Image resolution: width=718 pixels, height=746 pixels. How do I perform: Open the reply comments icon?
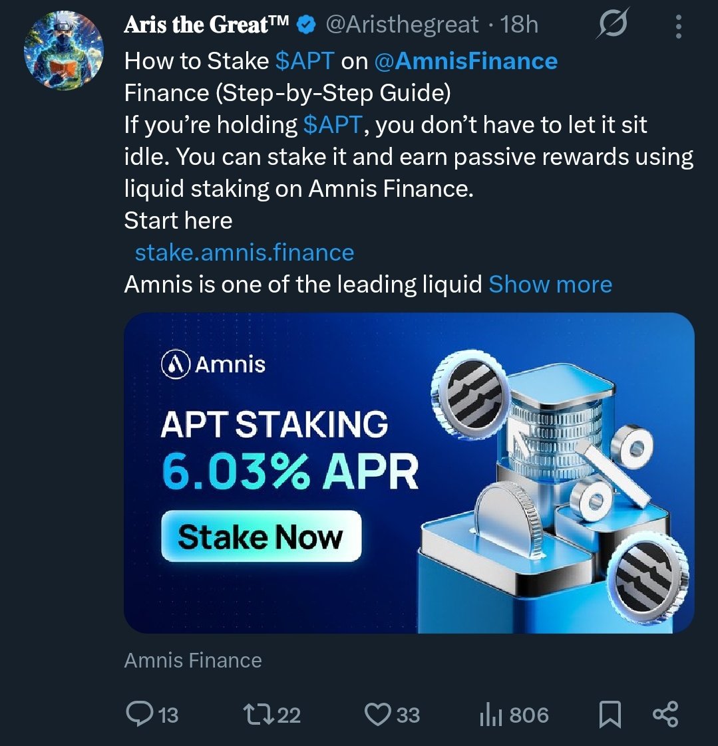[138, 715]
